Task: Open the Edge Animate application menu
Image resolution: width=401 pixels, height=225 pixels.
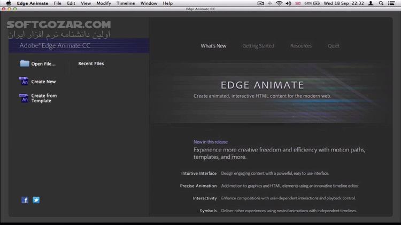Action: (33, 3)
